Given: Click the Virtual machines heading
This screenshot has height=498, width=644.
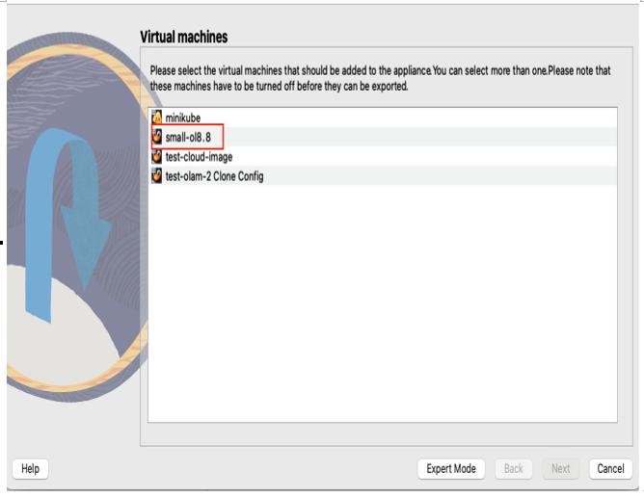Looking at the screenshot, I should [183, 37].
